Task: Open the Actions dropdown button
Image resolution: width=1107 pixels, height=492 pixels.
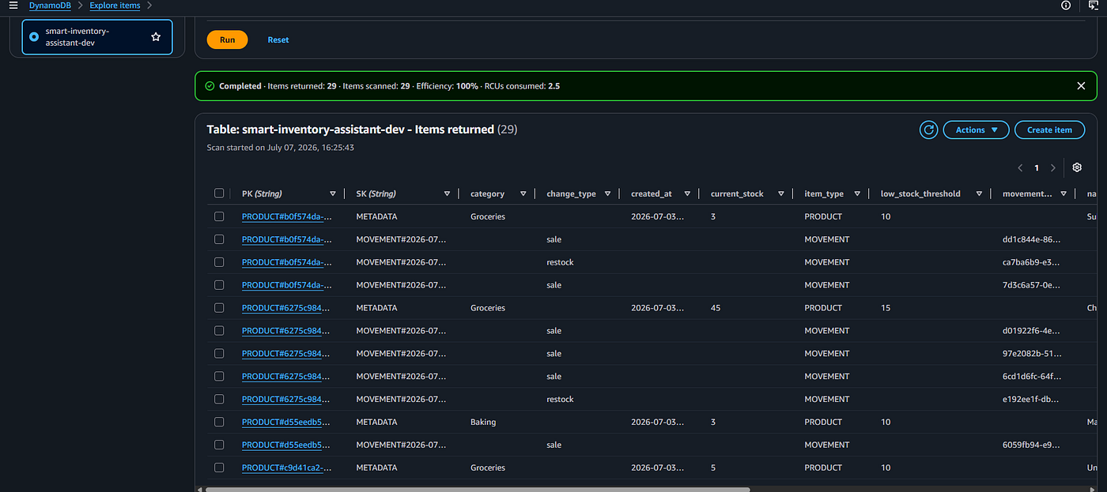Action: coord(976,130)
